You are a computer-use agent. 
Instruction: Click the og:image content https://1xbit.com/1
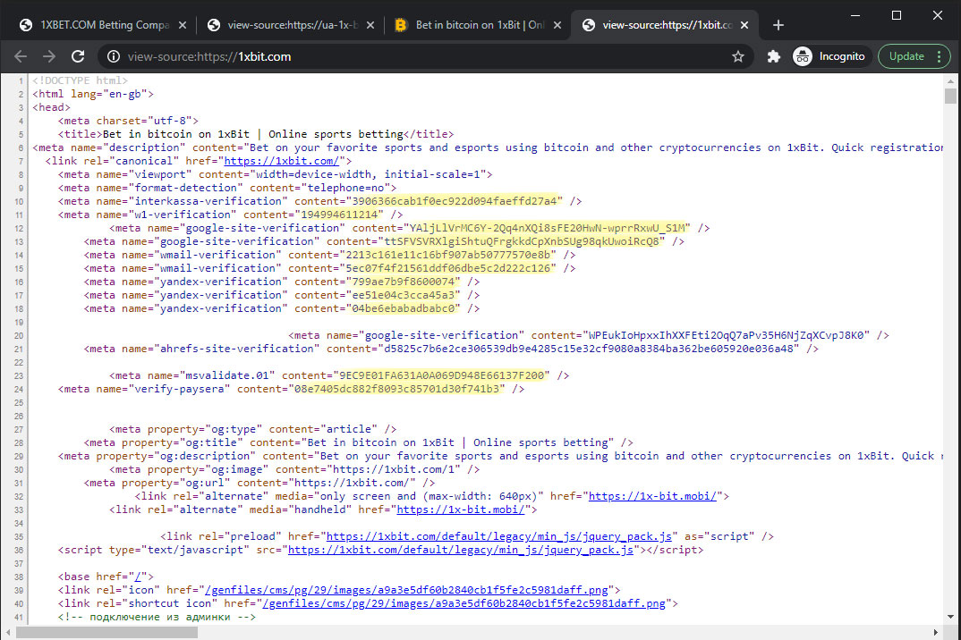[x=392, y=470]
